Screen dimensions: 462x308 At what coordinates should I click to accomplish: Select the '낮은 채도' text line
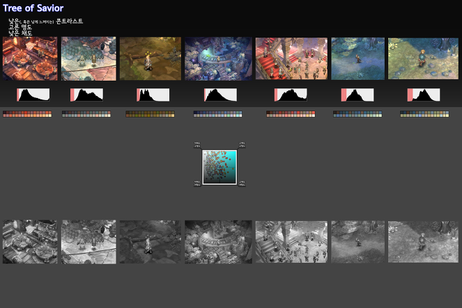[x=20, y=33]
